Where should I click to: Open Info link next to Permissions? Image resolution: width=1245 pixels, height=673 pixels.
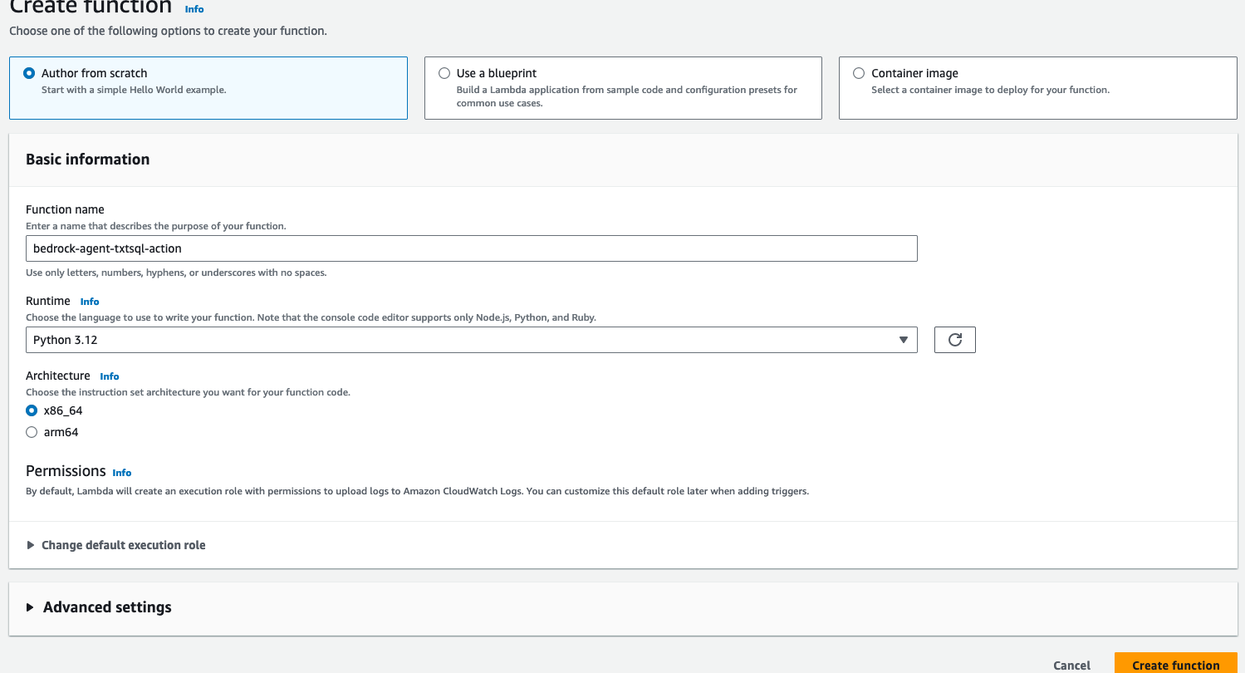coord(122,473)
